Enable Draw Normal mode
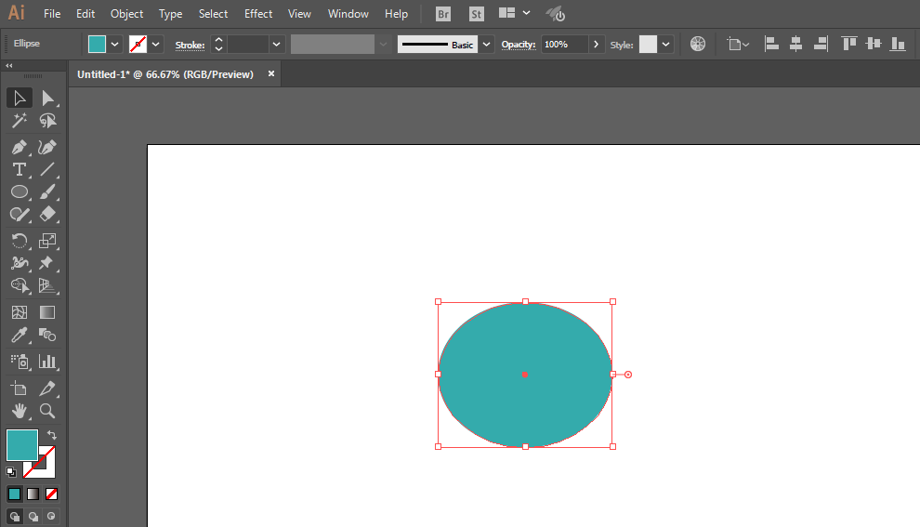920x527 pixels. tap(15, 517)
